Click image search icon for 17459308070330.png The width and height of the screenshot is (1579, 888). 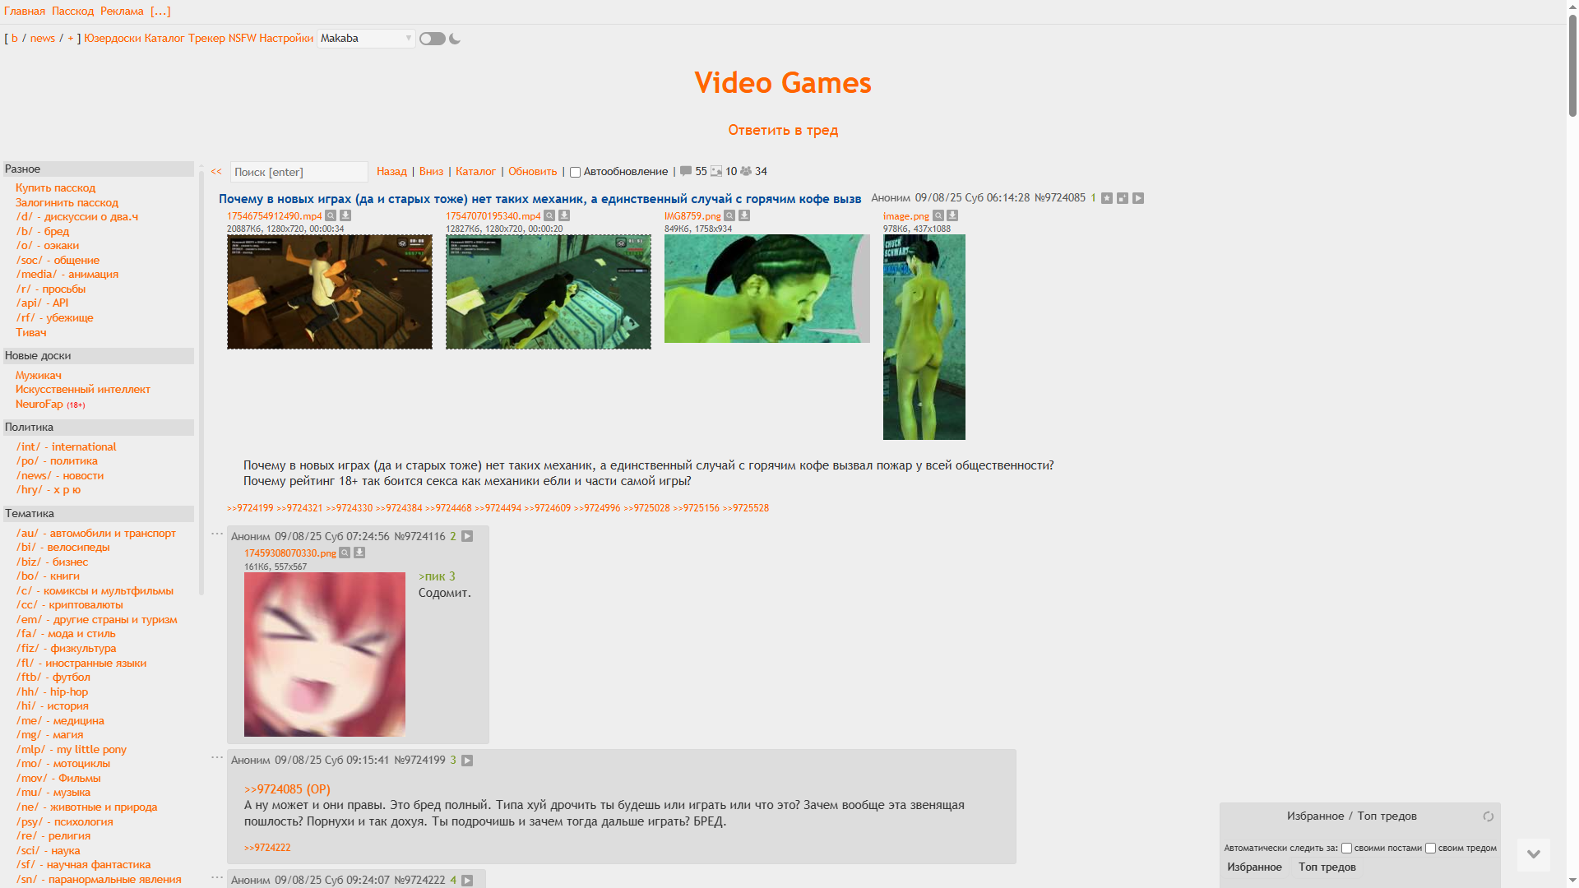(x=345, y=553)
